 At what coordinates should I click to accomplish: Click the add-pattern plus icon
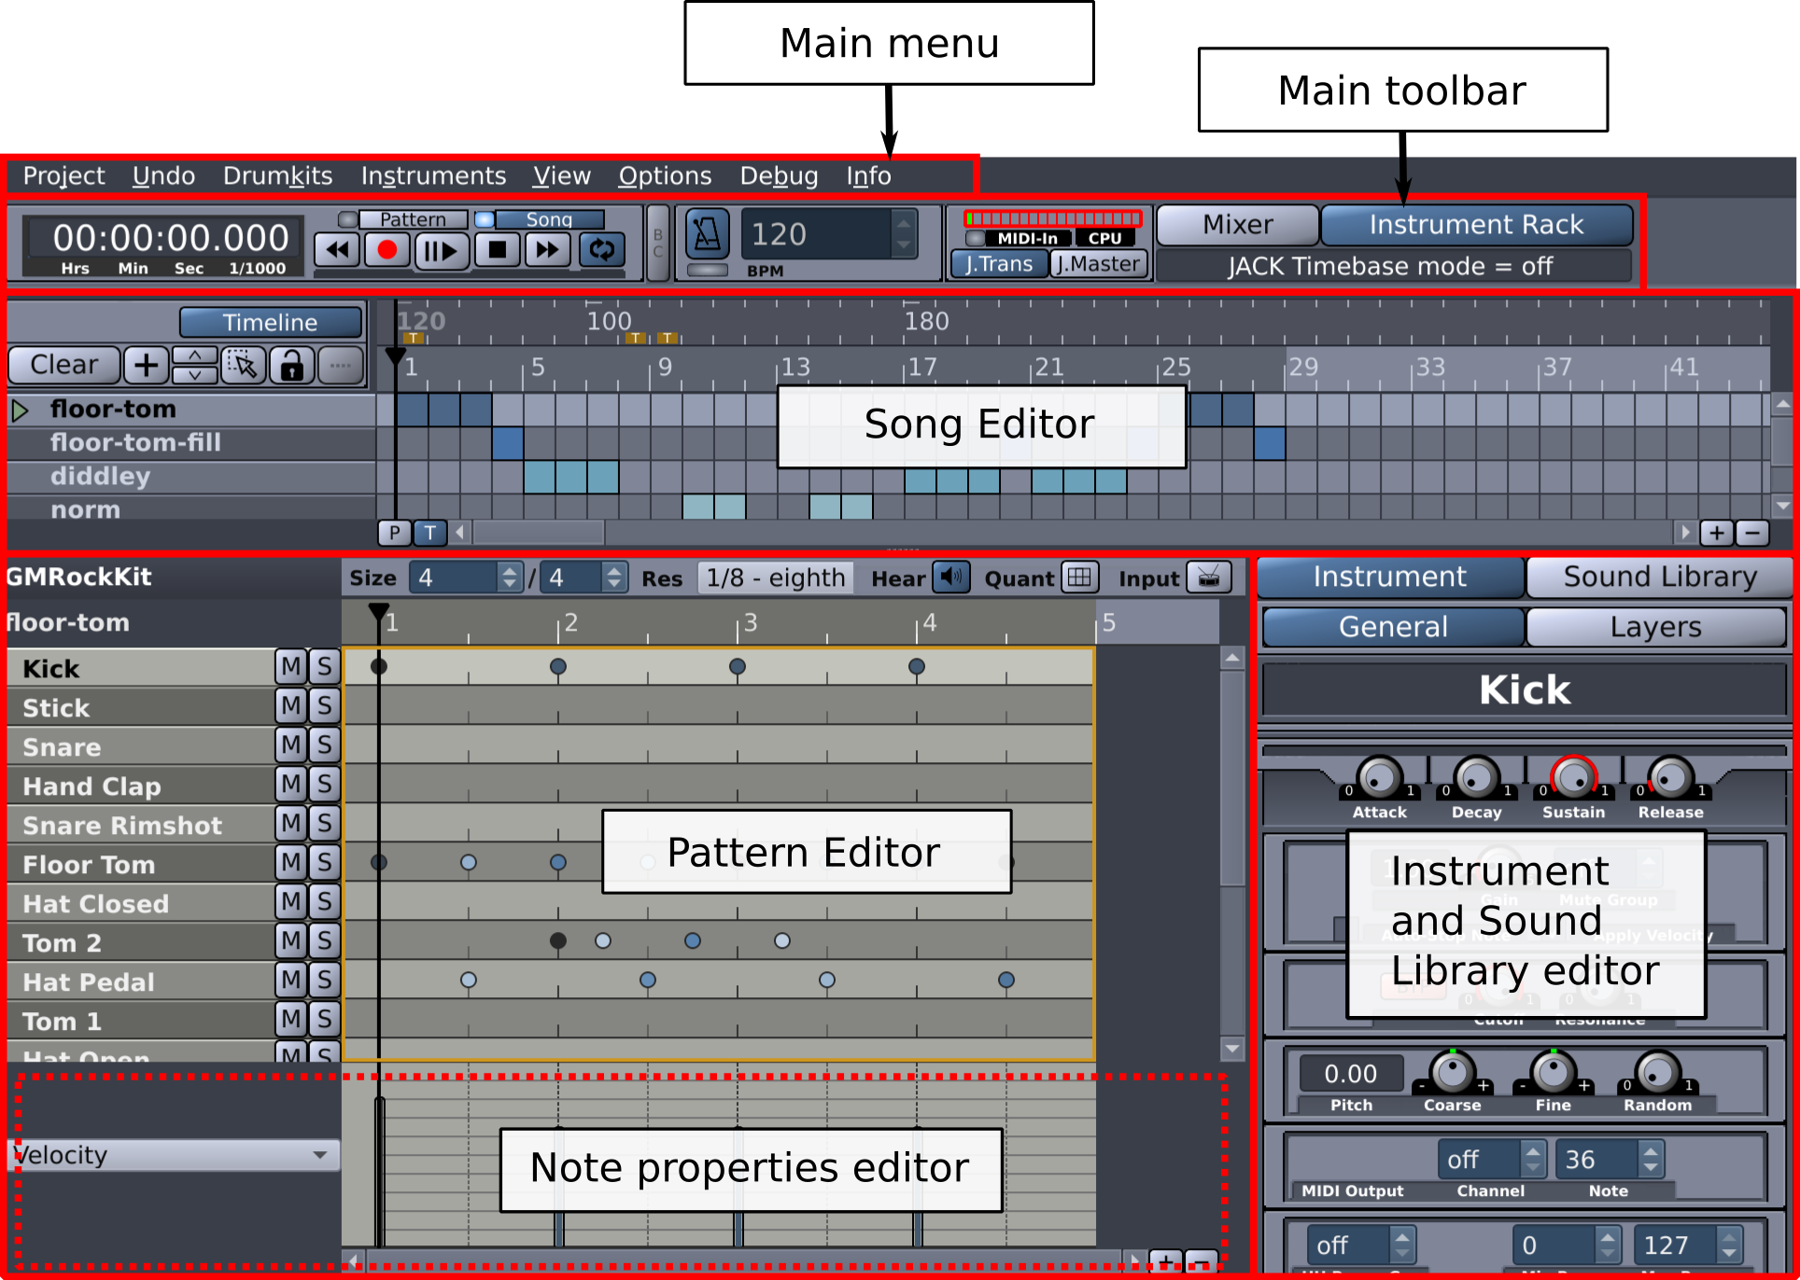pos(146,365)
